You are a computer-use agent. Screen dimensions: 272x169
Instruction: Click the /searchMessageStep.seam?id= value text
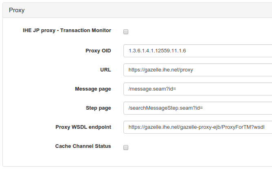coord(165,108)
